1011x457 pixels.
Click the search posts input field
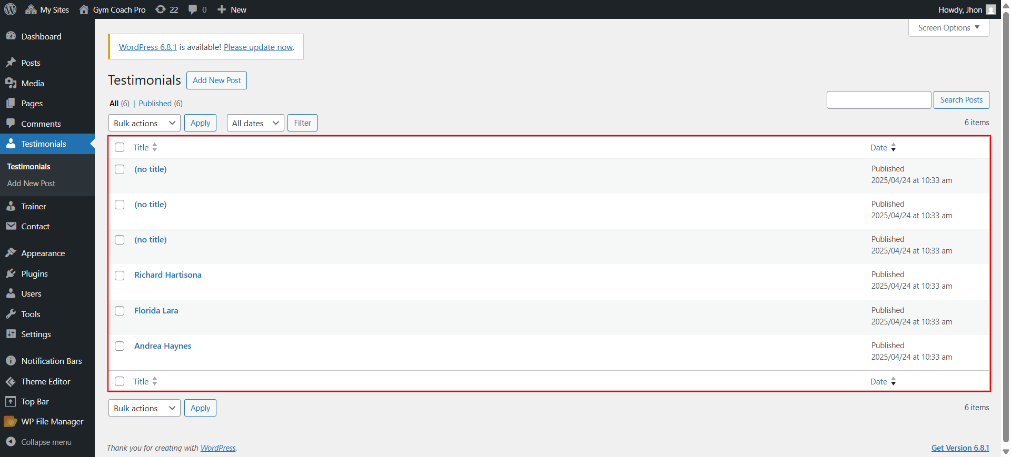point(879,100)
